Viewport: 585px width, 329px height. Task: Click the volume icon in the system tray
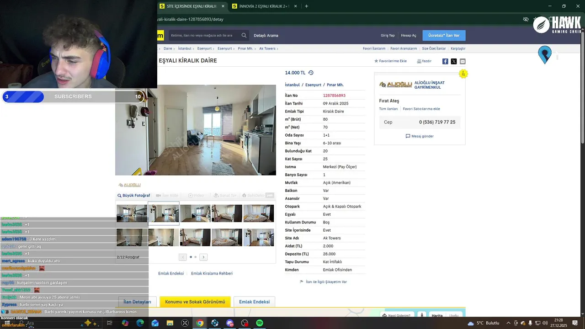coord(545,323)
